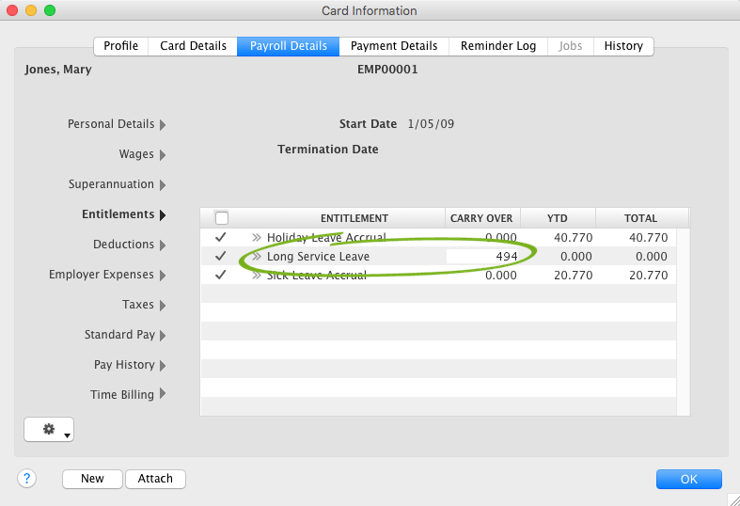Click zoom arrow beside Holiday Leave Accrual
The image size is (740, 506).
257,238
